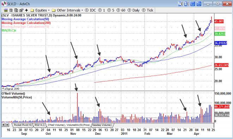Switch to the 5 minute interval
Viewport: 233px width, 139px height.
(x=111, y=10)
